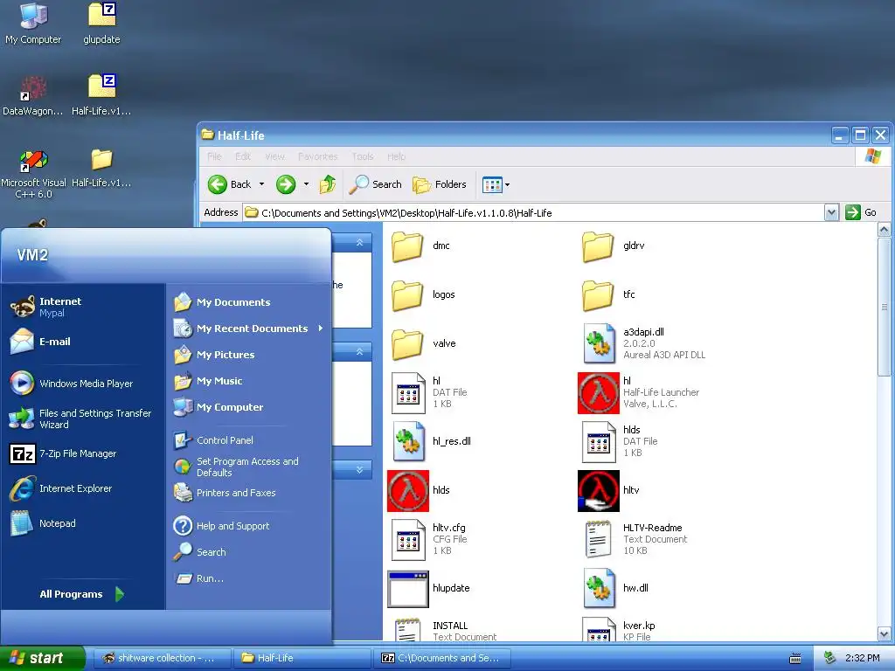Click the Back navigation button

(229, 184)
